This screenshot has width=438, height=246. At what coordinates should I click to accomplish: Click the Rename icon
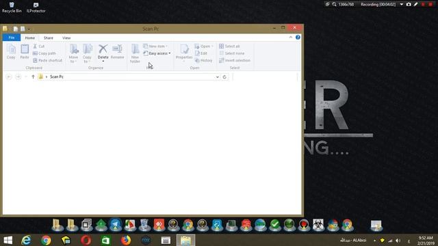pos(117,52)
